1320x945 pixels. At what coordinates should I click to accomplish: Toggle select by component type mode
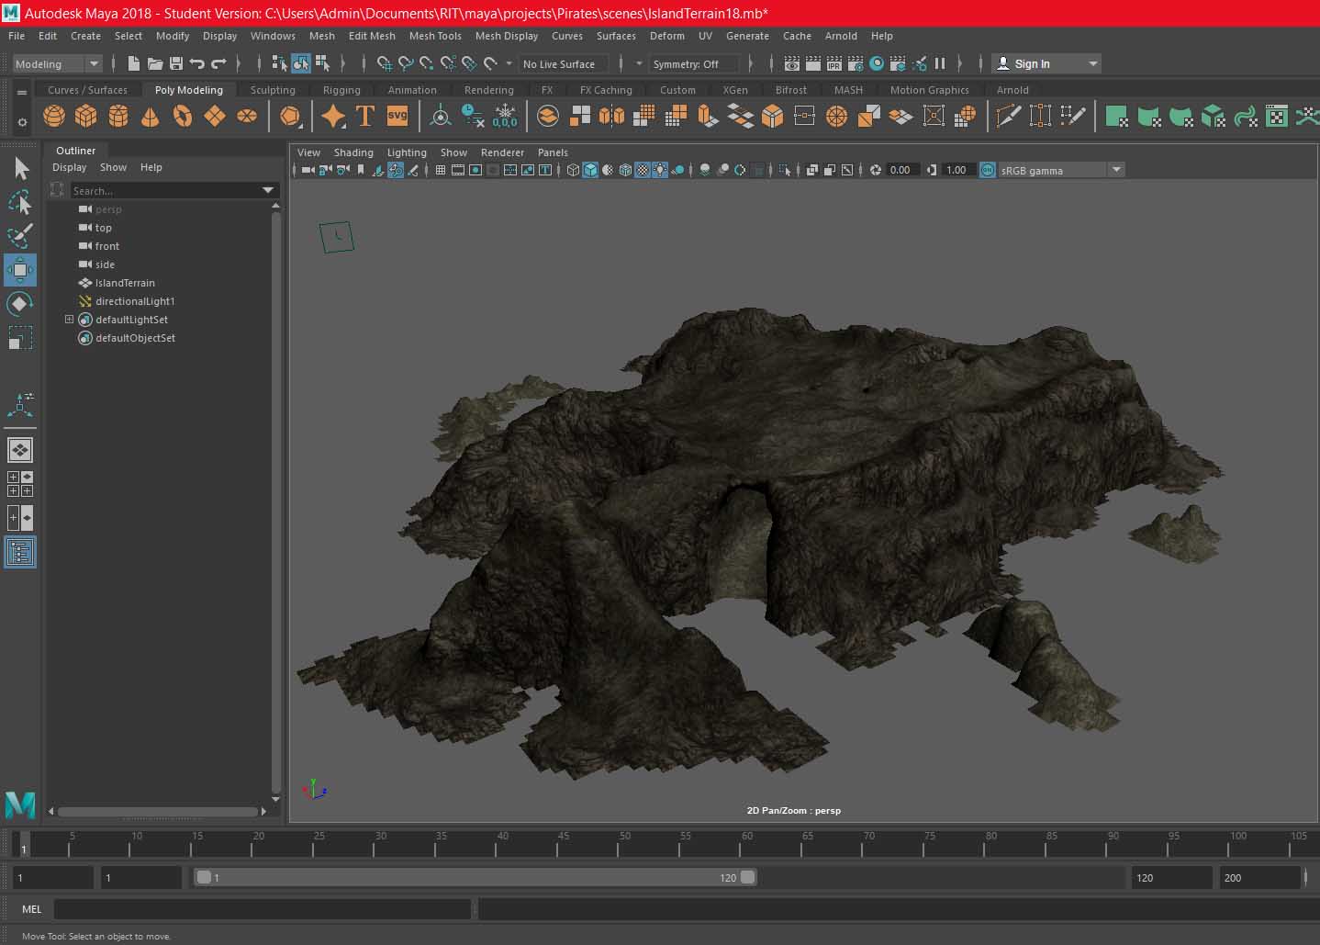(x=323, y=63)
